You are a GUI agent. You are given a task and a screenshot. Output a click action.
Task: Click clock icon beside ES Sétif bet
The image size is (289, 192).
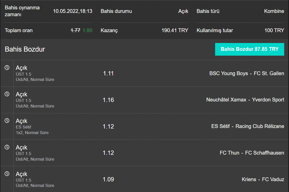click(x=7, y=121)
